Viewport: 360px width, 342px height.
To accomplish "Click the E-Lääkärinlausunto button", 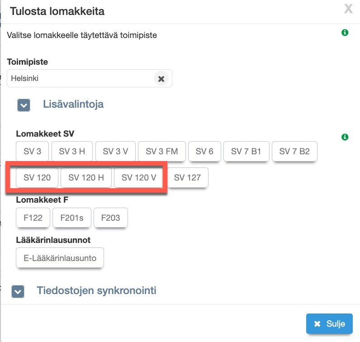I will [60, 258].
